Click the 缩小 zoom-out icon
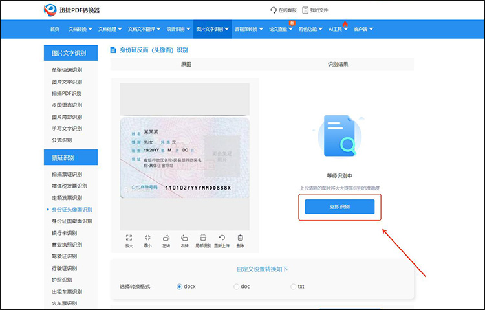 pos(147,238)
